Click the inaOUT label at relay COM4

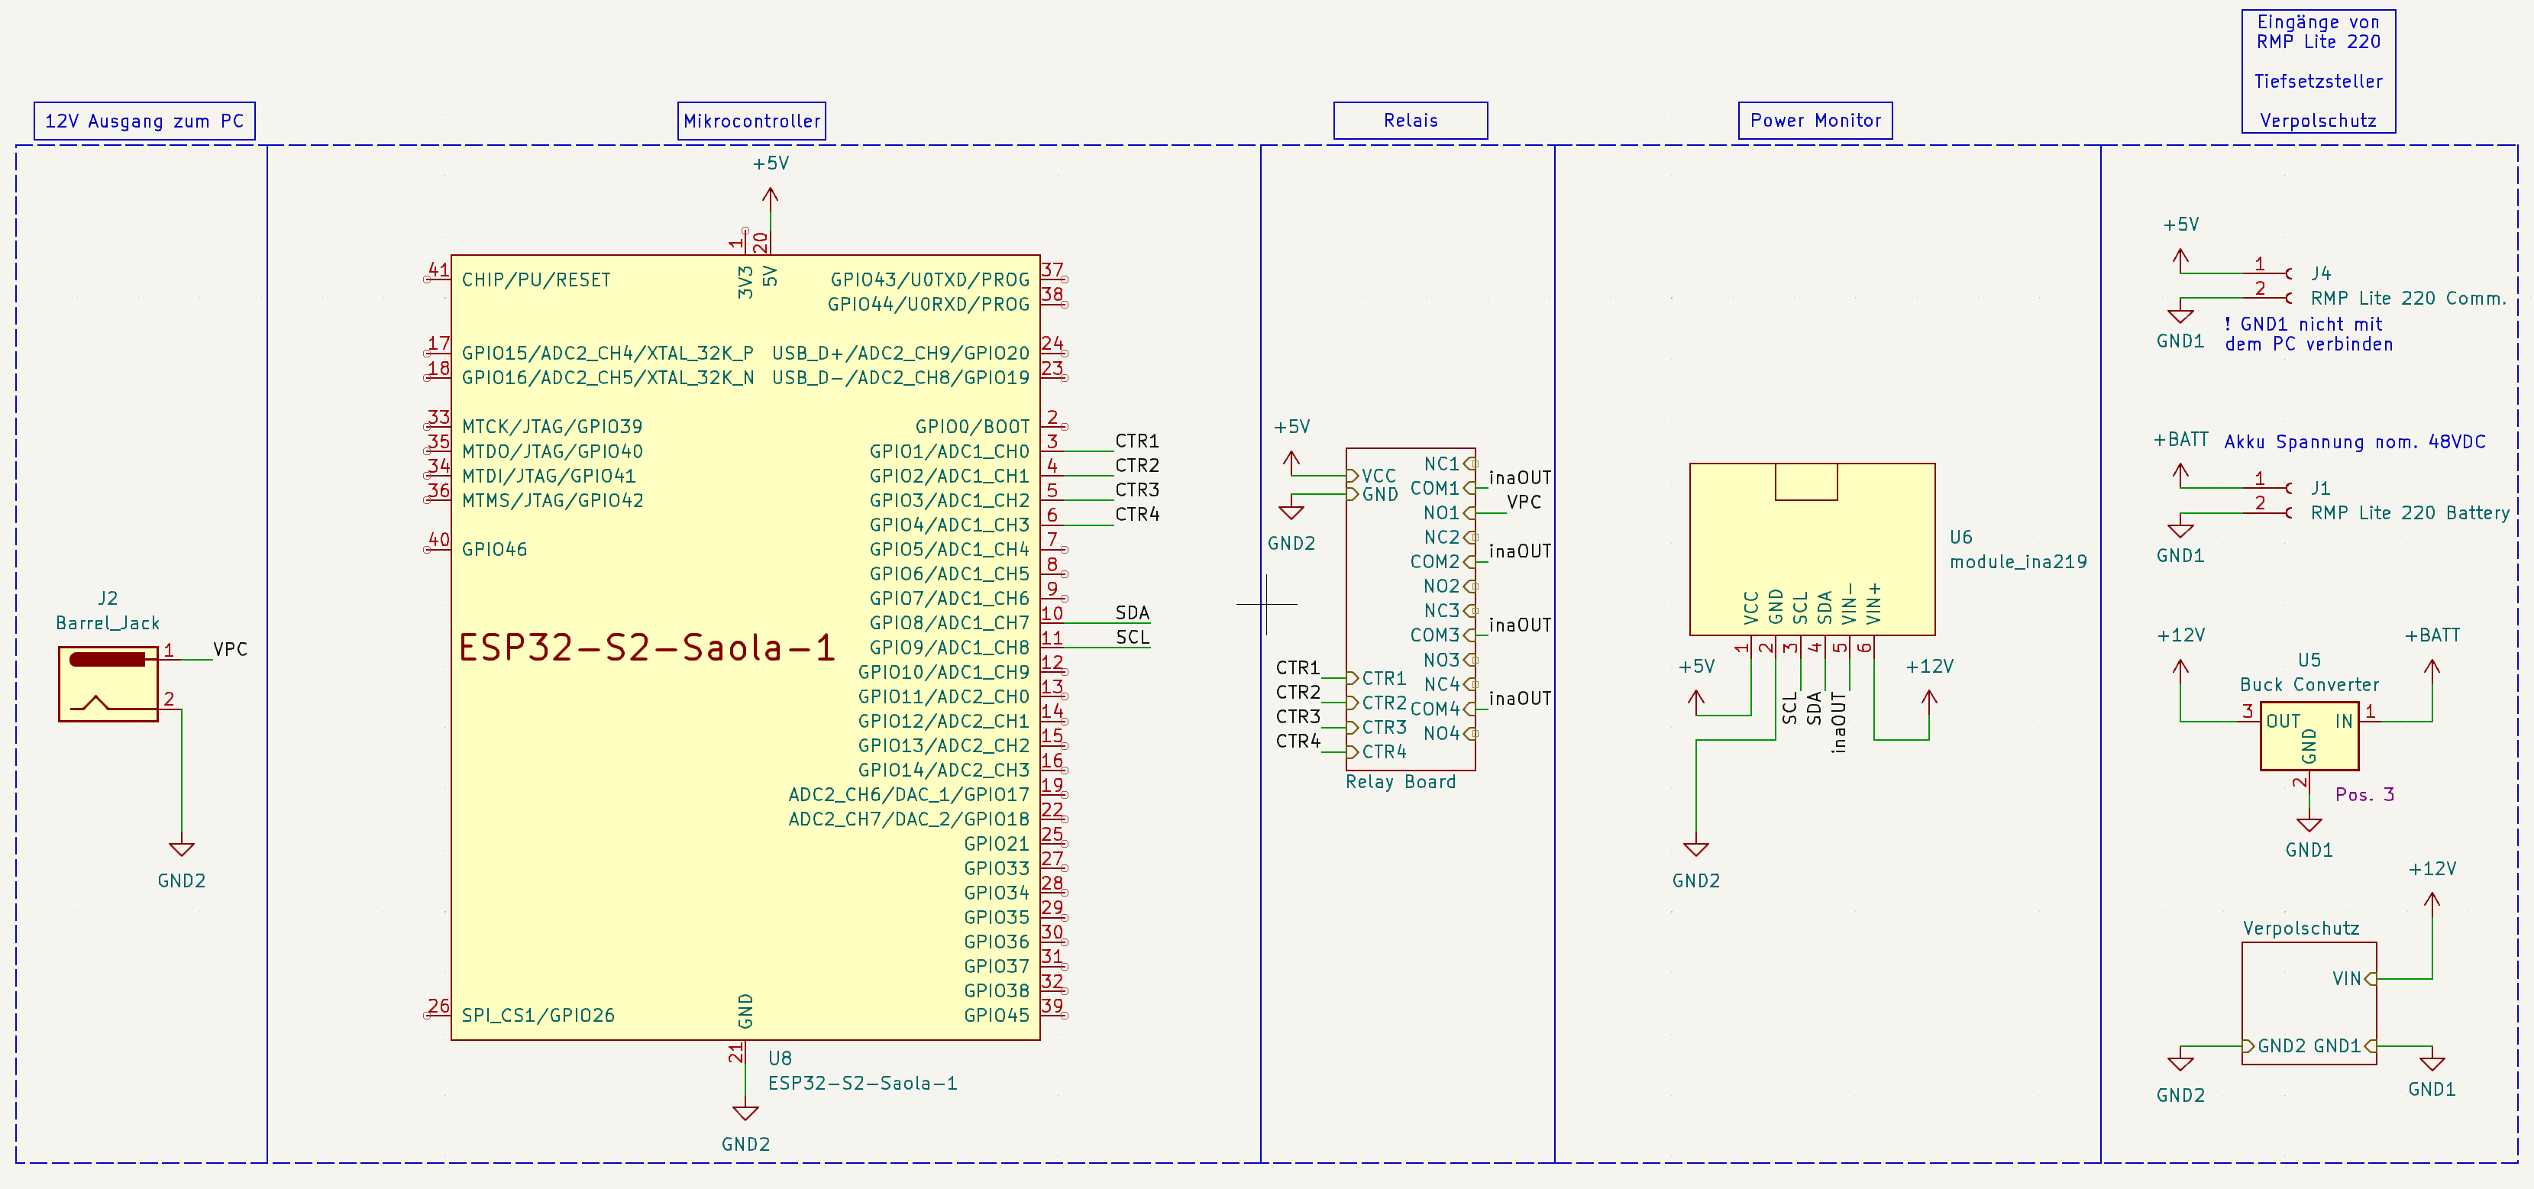(x=1520, y=698)
